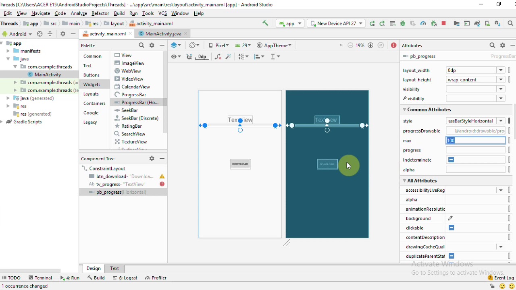Open the Event Log

click(x=501, y=278)
